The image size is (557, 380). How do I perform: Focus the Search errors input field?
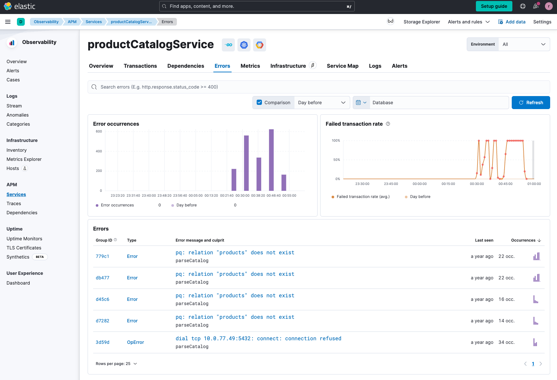click(319, 87)
